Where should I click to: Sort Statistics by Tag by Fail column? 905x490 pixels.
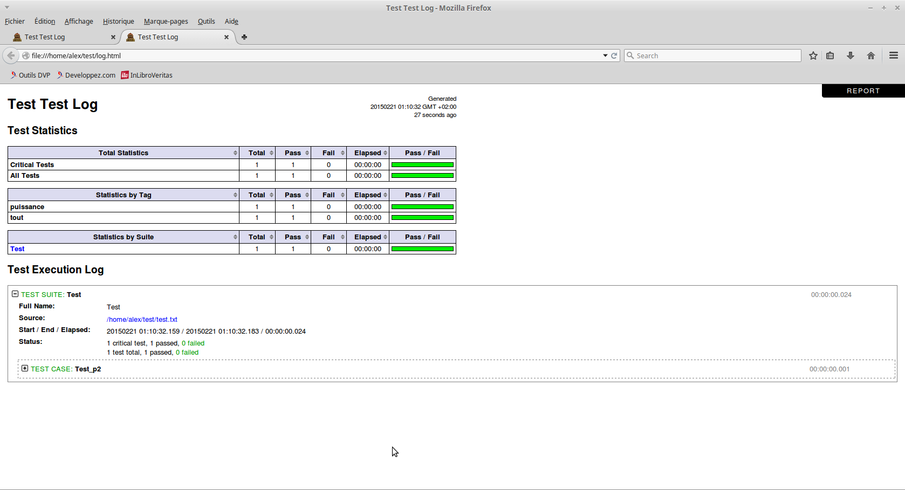(328, 195)
